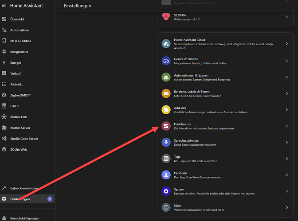This screenshot has width=298, height=221.
Task: Expand the Über entry chevron
Action: pos(287,207)
